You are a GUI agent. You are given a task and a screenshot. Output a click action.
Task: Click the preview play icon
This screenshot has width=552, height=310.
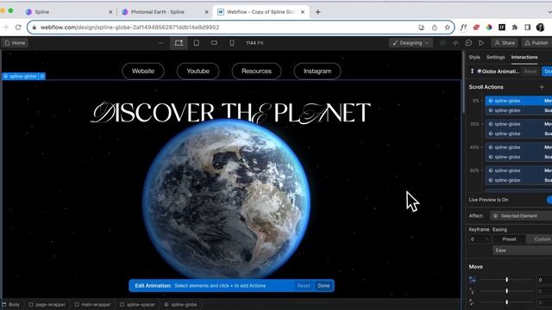pyautogui.click(x=481, y=43)
